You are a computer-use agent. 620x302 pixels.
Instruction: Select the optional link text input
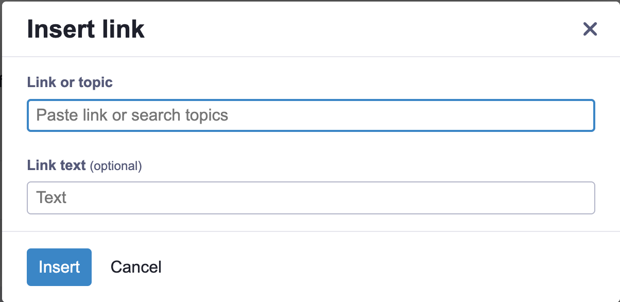[x=311, y=198]
